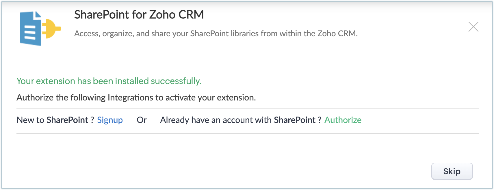Screen dimensions: 494x190
Task: Click the "SharePoint for Zoho CRM" title
Action: click(139, 15)
